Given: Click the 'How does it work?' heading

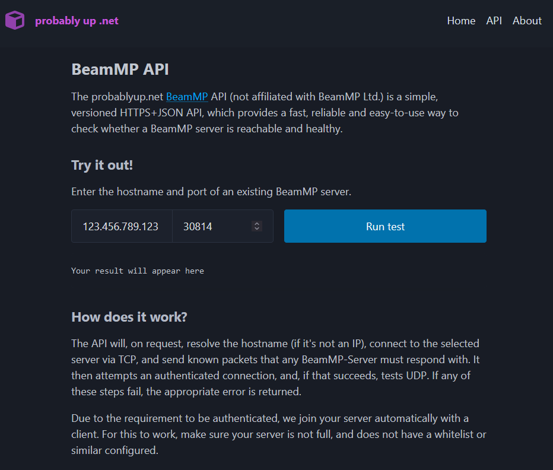Looking at the screenshot, I should (129, 317).
